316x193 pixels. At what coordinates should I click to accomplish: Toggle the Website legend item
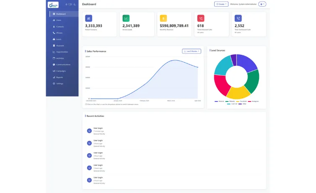point(230,102)
